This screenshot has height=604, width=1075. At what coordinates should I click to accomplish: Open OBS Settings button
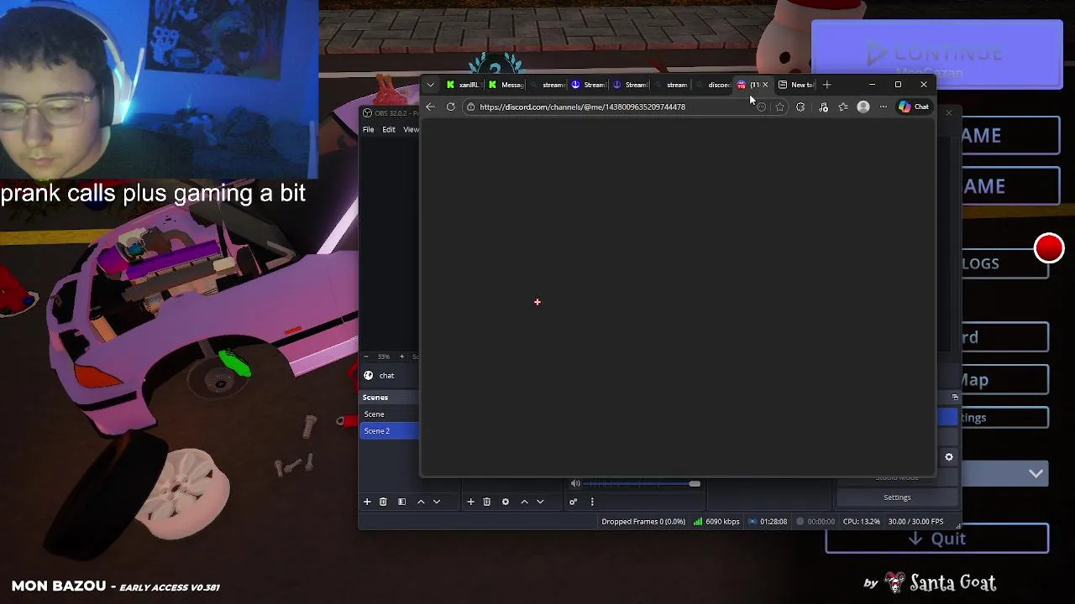pos(897,497)
